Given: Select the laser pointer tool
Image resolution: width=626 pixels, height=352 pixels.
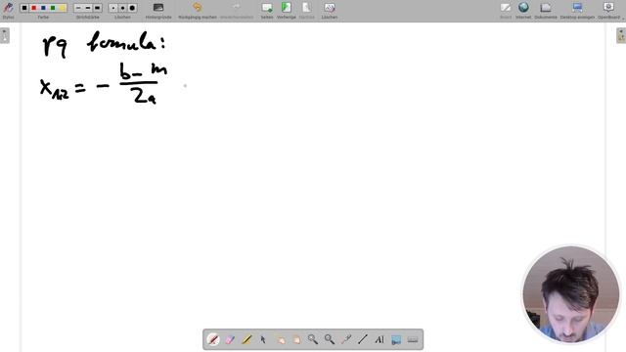Looking at the screenshot, I should 346,339.
